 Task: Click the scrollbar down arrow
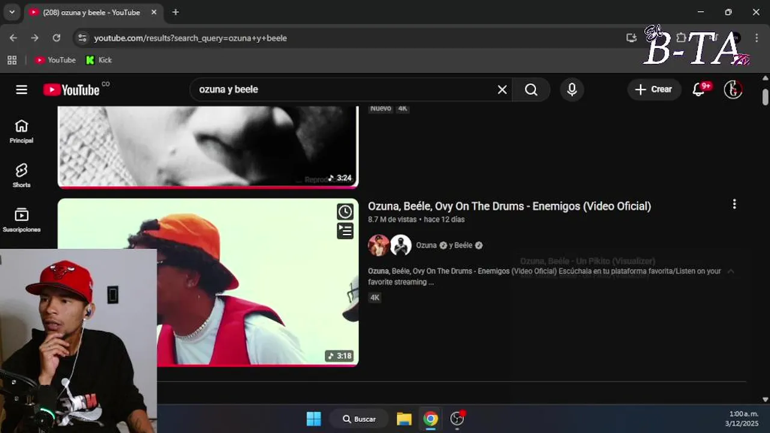(x=765, y=399)
